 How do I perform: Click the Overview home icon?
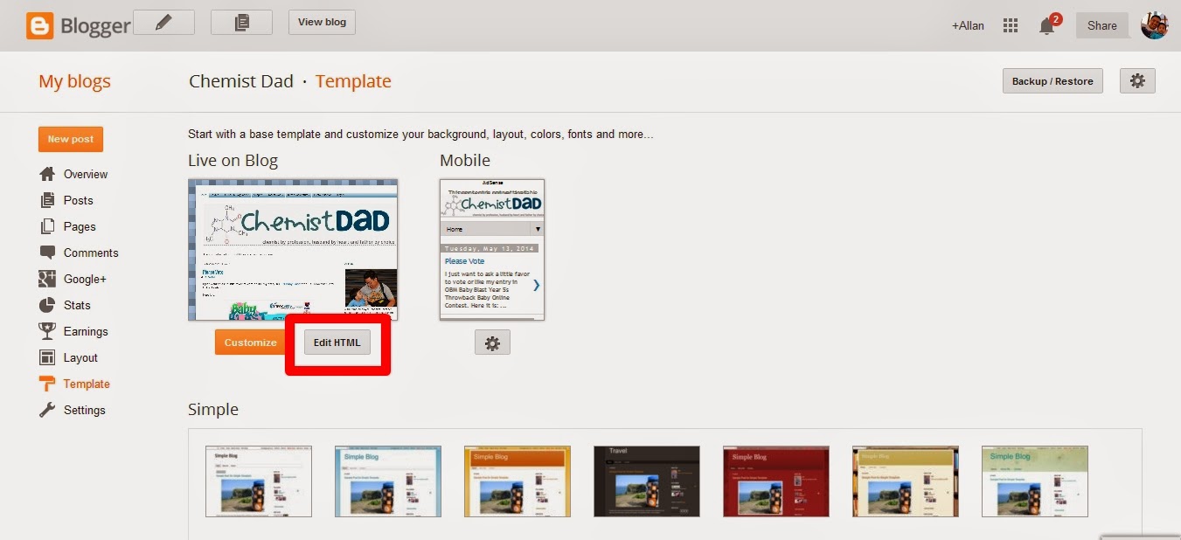tap(47, 174)
